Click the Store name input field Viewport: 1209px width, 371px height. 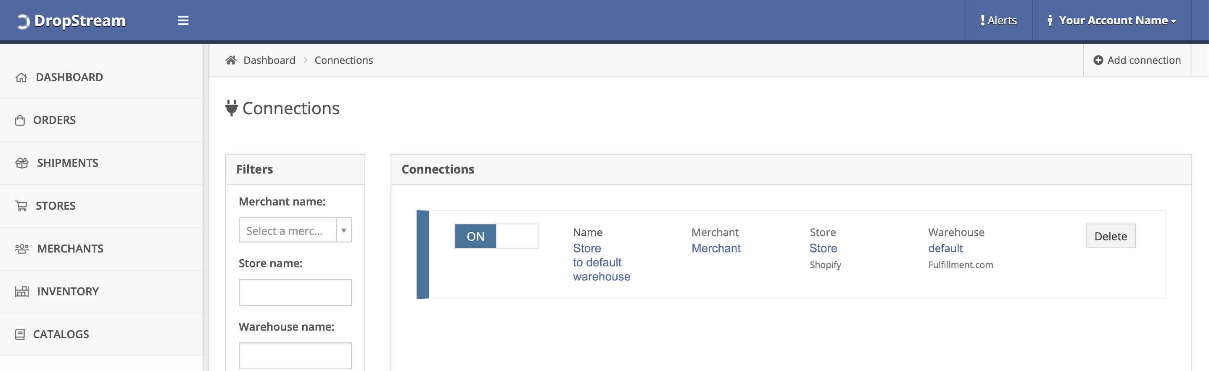tap(295, 292)
